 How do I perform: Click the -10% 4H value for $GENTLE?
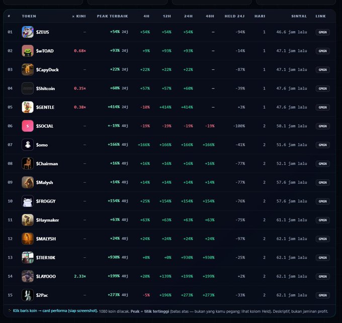pyautogui.click(x=145, y=107)
